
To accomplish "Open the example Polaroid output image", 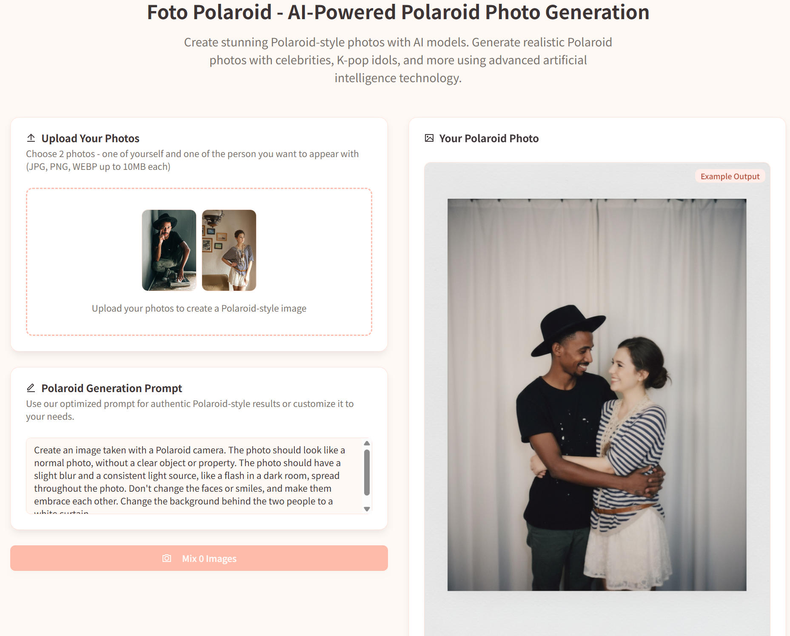I will click(596, 395).
